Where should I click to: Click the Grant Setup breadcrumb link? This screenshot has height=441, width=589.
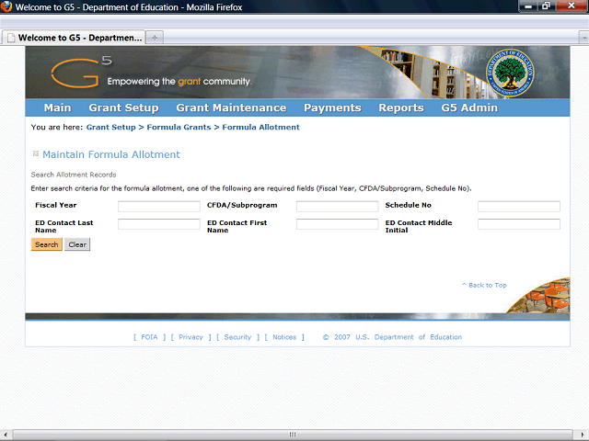click(x=110, y=127)
